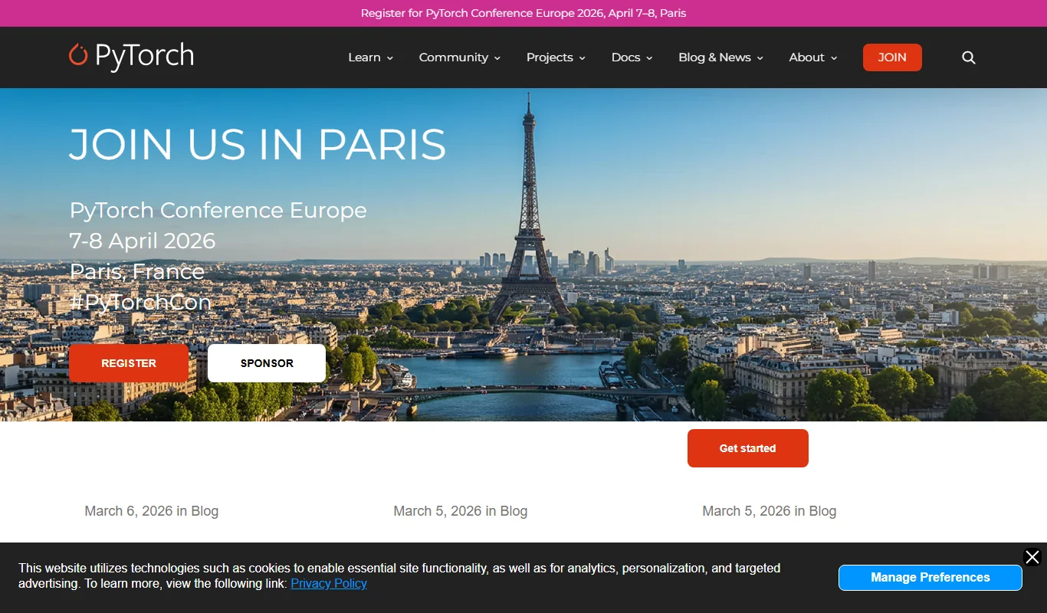Dismiss the cookie banner with the X
The image size is (1047, 613).
(x=1032, y=557)
